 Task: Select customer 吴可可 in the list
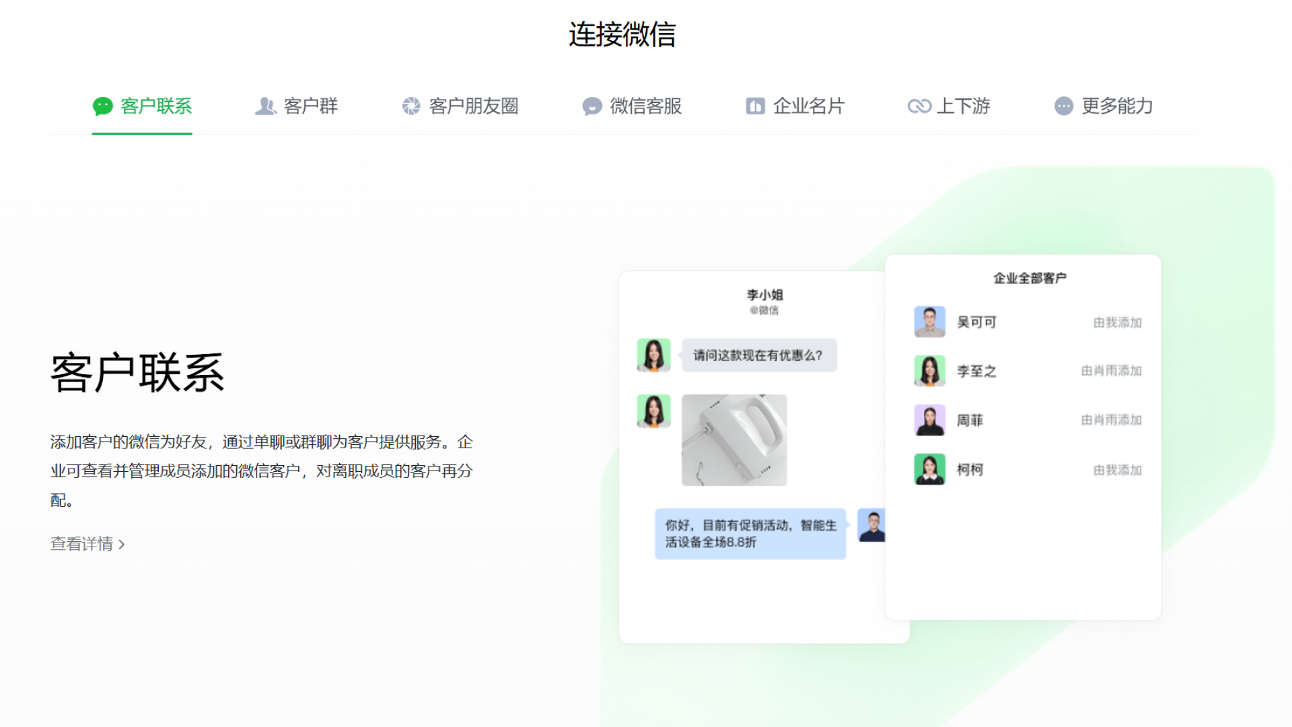977,322
